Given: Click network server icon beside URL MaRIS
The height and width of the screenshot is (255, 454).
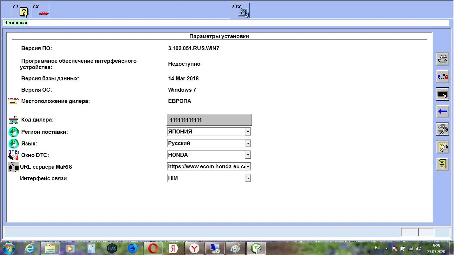Looking at the screenshot, I should (x=13, y=167).
